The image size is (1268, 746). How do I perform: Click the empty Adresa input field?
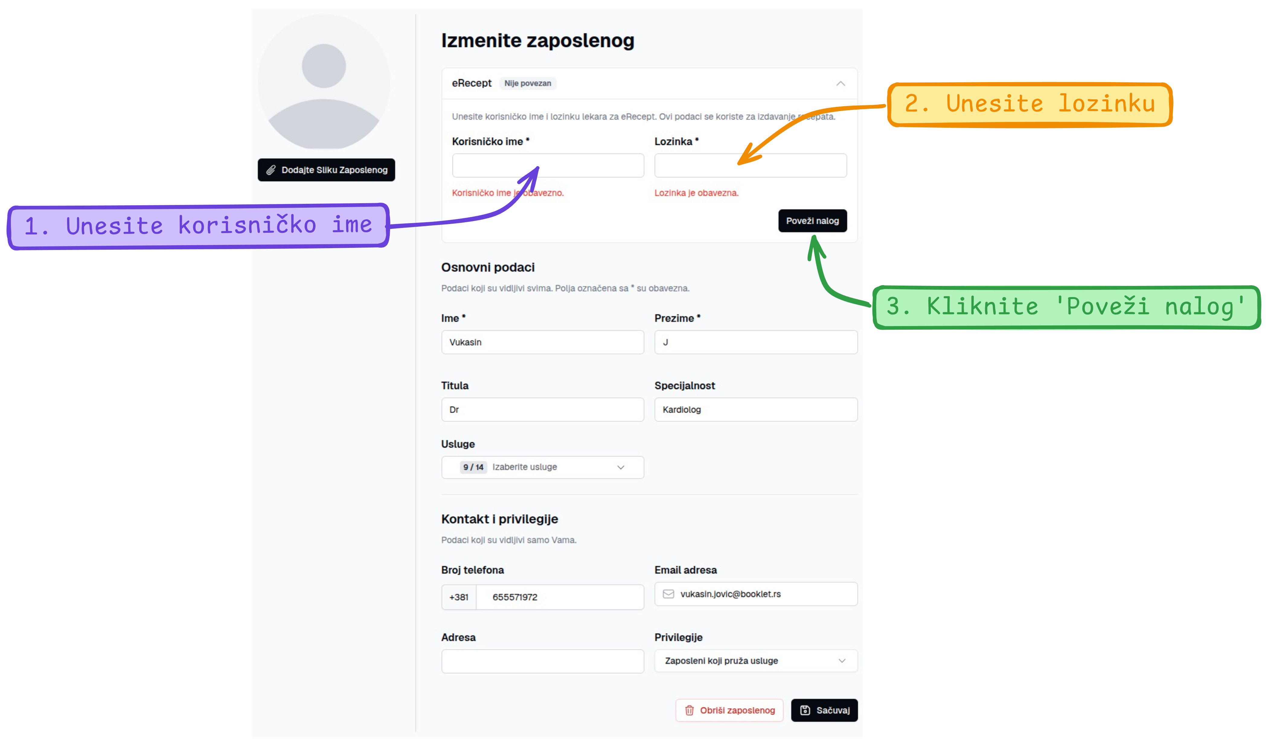click(x=543, y=661)
